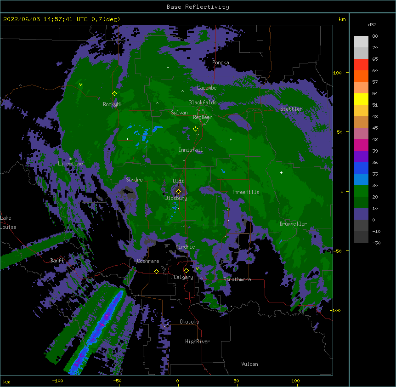Click the yellow V marker east of Calgary
The height and width of the screenshot is (387, 396).
pyautogui.click(x=197, y=268)
